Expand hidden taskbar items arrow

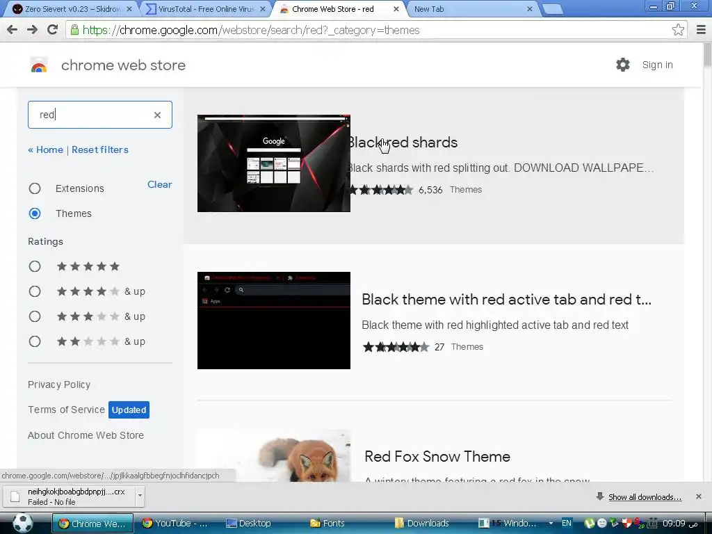click(551, 523)
